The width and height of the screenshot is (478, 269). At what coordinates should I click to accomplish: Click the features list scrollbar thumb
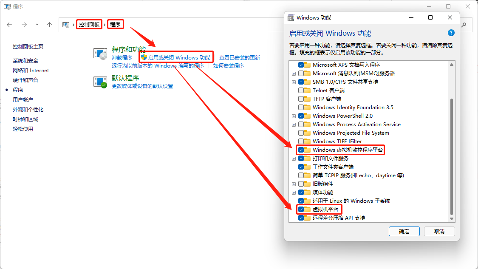[452, 157]
